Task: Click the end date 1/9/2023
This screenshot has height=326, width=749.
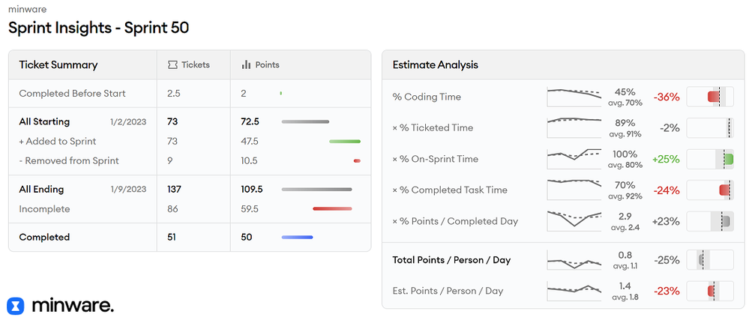Action: point(128,190)
